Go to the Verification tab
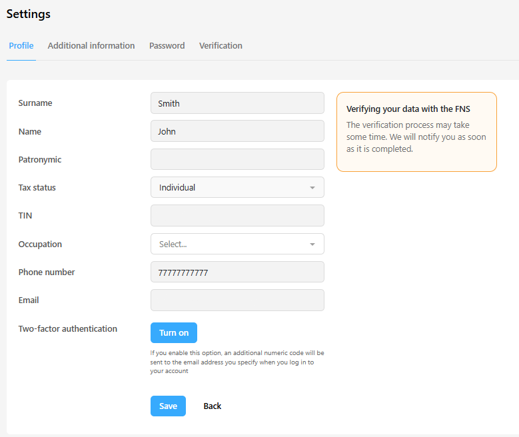 tap(221, 46)
